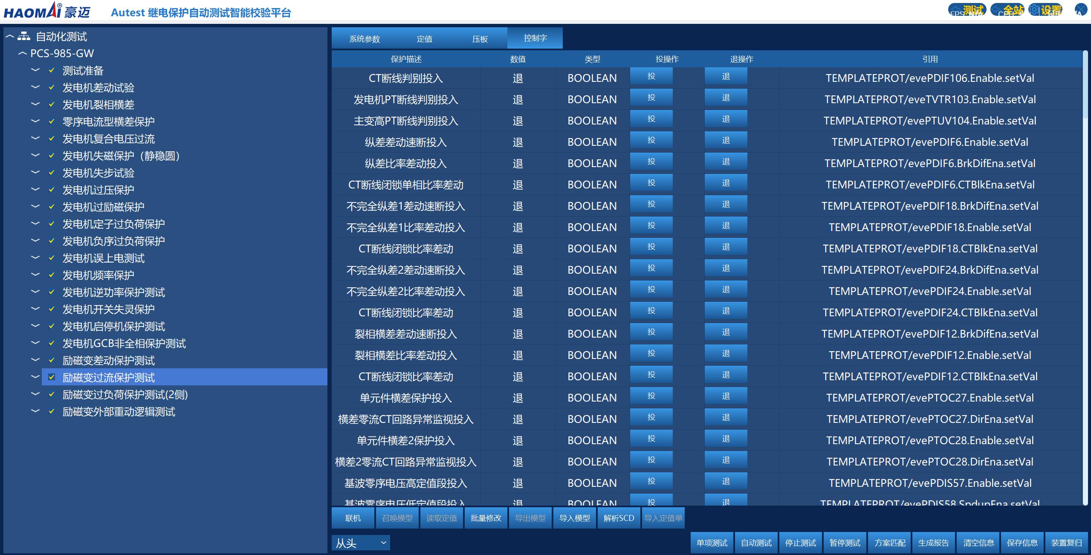Expand the 发电机过压保护 tree item
Image resolution: width=1091 pixels, height=555 pixels.
(x=35, y=189)
